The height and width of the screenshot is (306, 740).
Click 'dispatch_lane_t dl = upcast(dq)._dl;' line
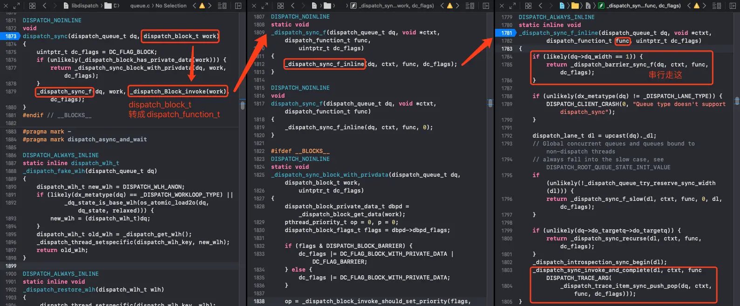(595, 136)
